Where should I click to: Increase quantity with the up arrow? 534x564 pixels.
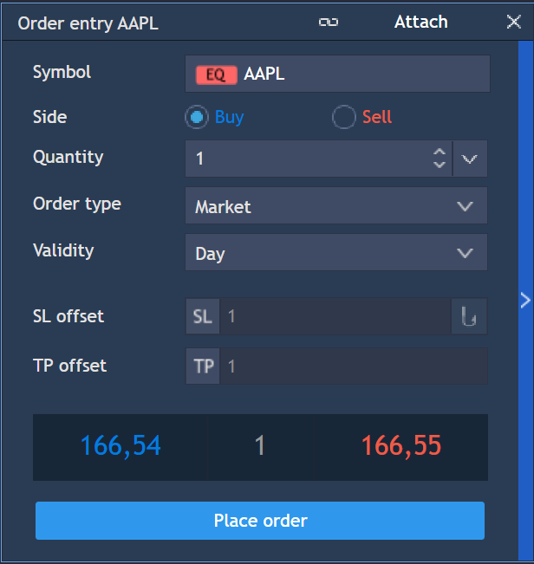pos(439,153)
